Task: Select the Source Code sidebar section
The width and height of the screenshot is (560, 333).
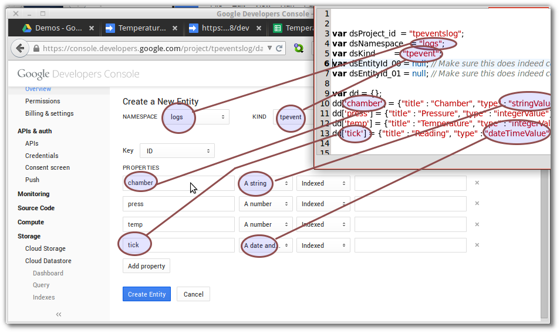Action: coord(36,208)
